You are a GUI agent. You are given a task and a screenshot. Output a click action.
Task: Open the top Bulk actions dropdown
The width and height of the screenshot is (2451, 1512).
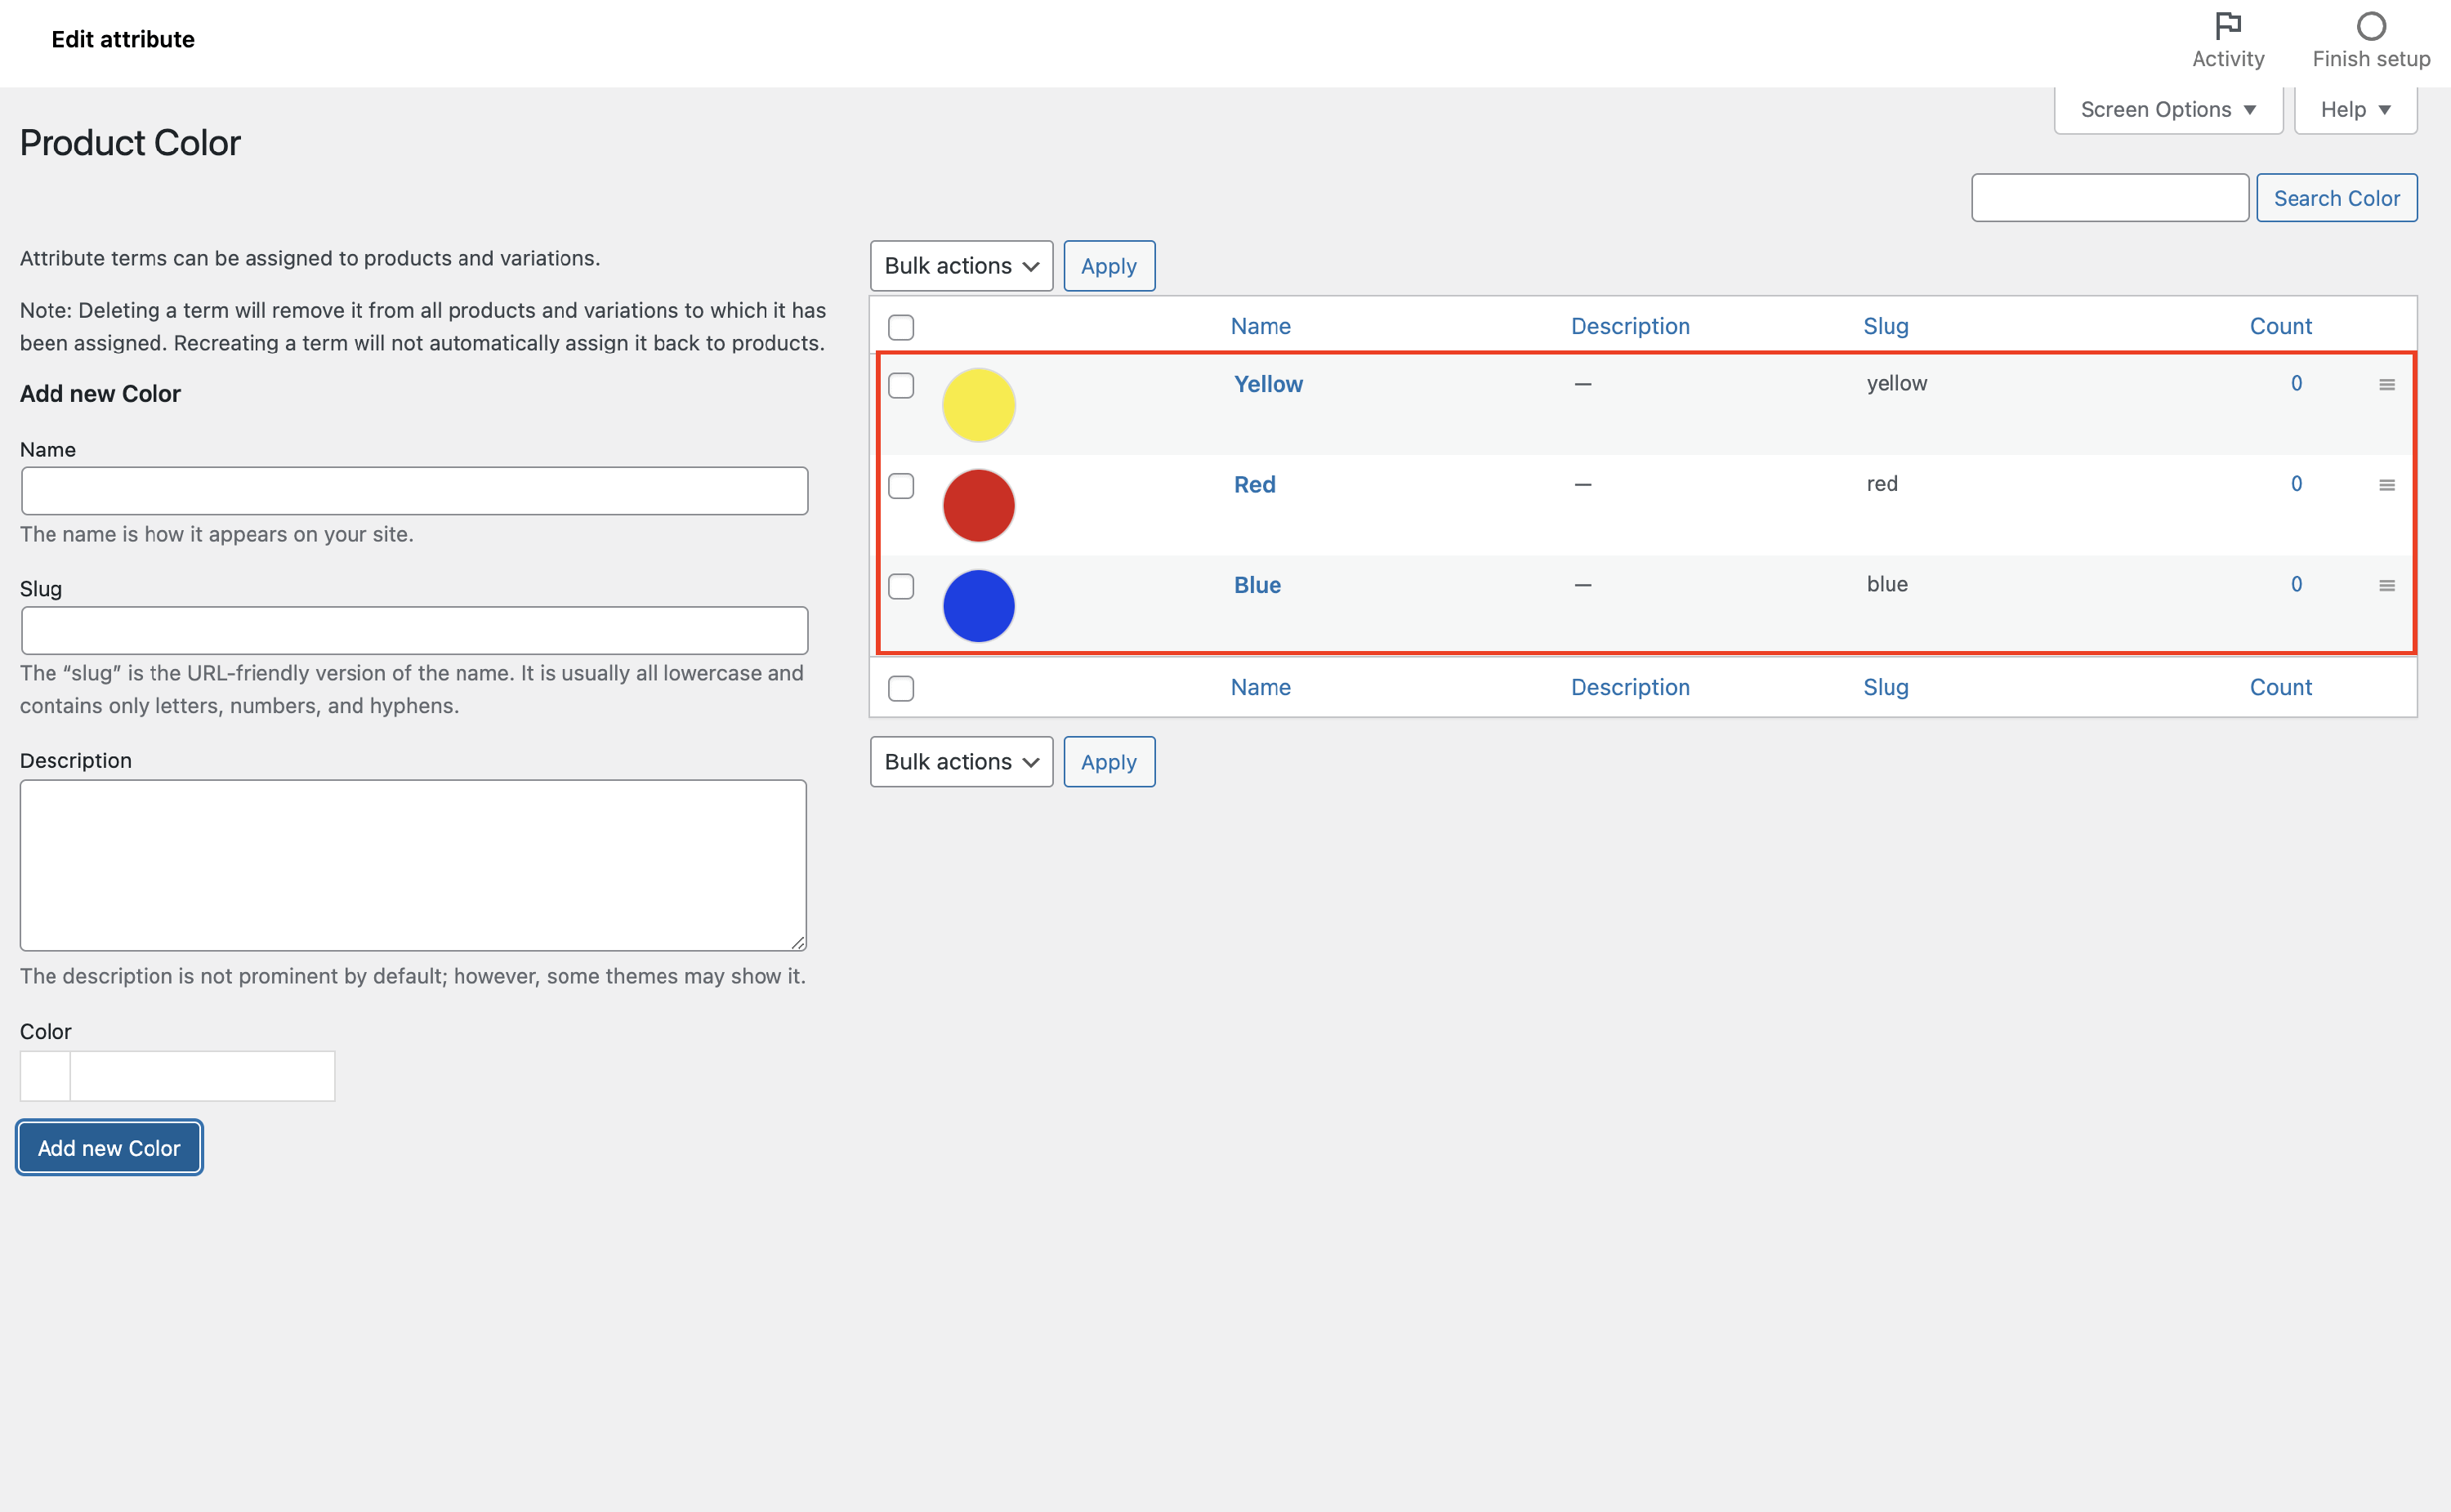(961, 266)
